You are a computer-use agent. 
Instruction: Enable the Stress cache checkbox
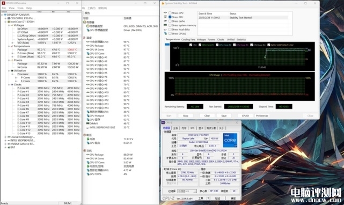[x=170, y=21]
